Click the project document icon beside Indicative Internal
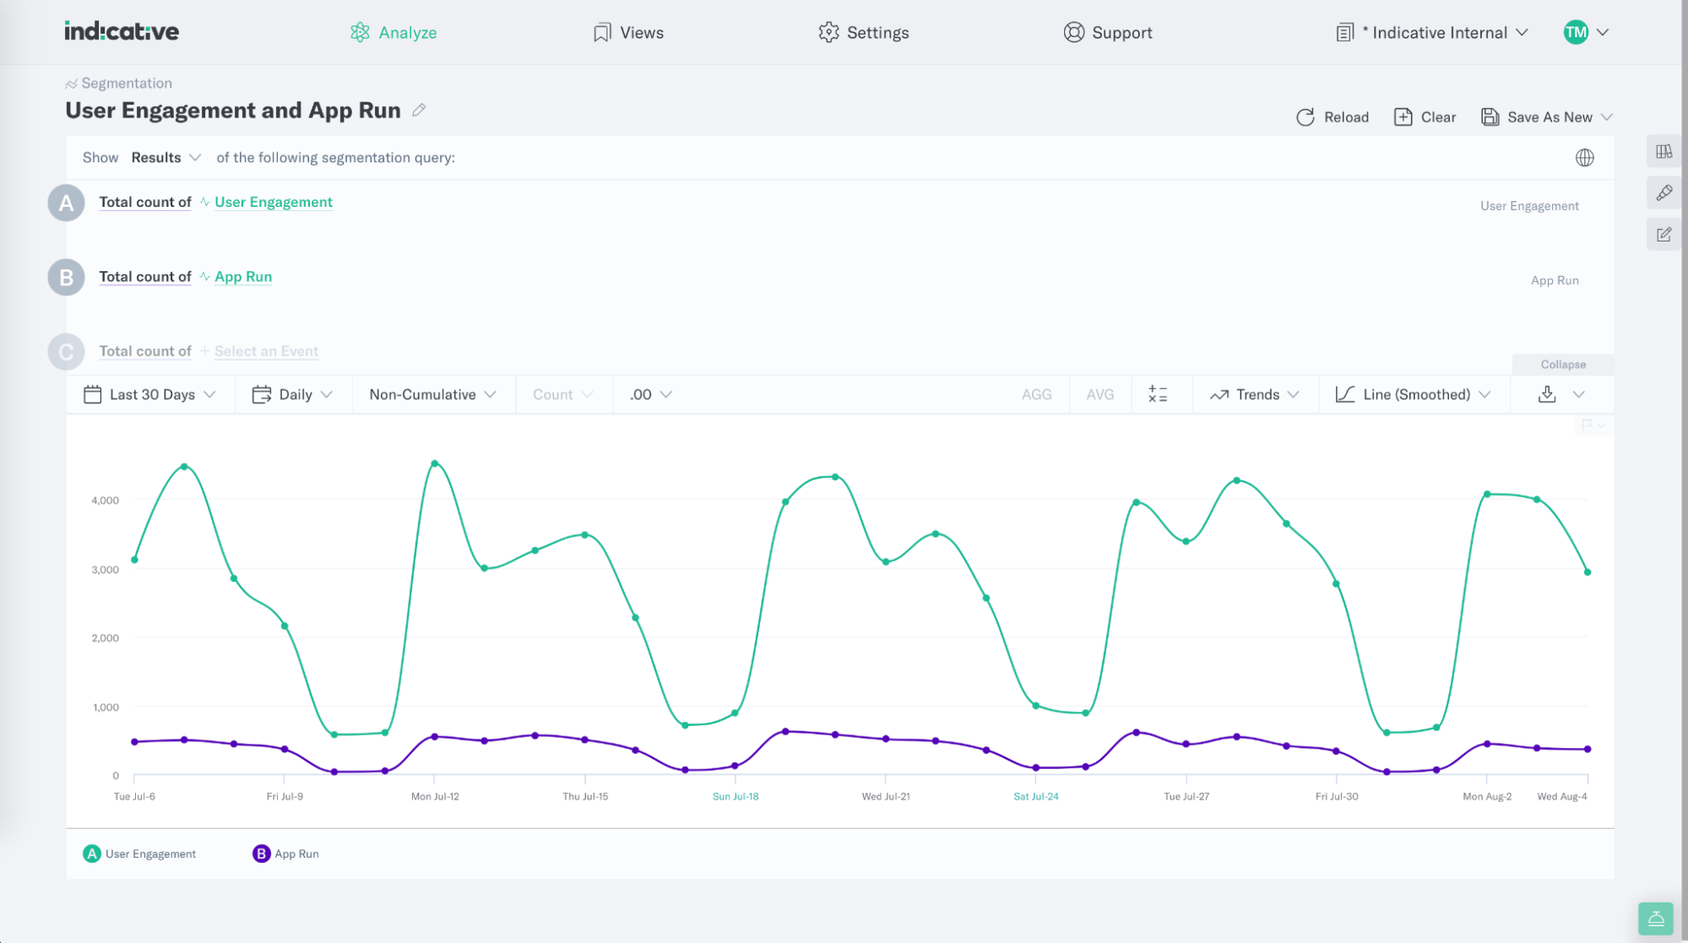Screen dimensions: 1688x943 (x=1345, y=32)
